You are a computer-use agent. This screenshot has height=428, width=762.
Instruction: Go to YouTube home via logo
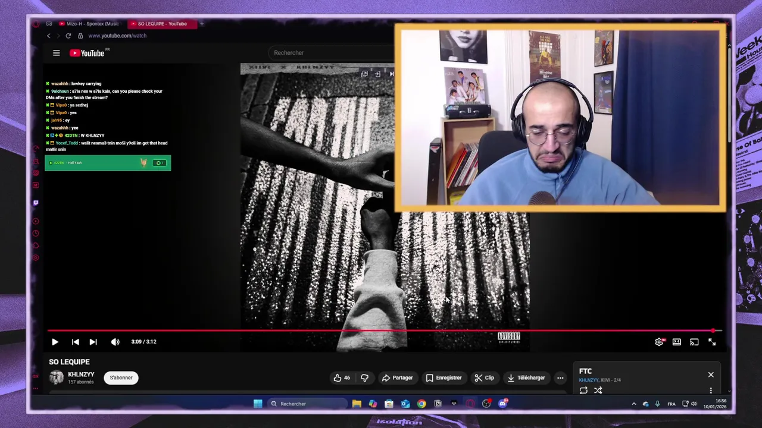[x=88, y=53]
